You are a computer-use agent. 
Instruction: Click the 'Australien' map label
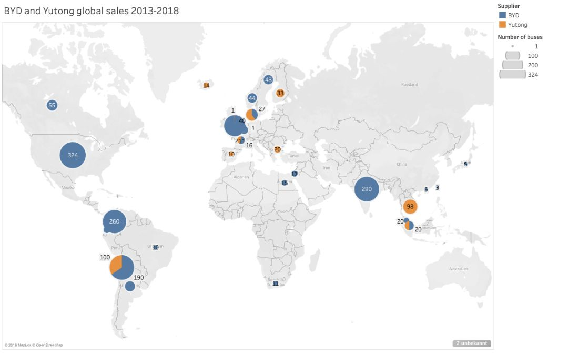coord(459,269)
